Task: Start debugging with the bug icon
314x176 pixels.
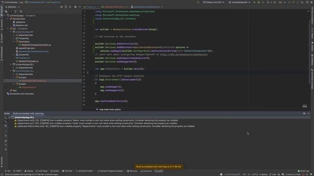Action: (x=259, y=2)
